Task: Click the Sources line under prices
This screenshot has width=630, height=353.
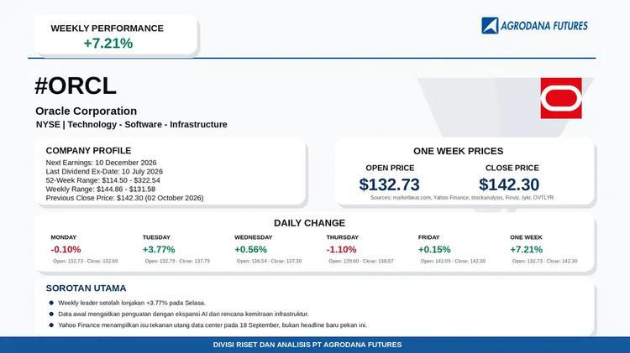Action: (462, 198)
